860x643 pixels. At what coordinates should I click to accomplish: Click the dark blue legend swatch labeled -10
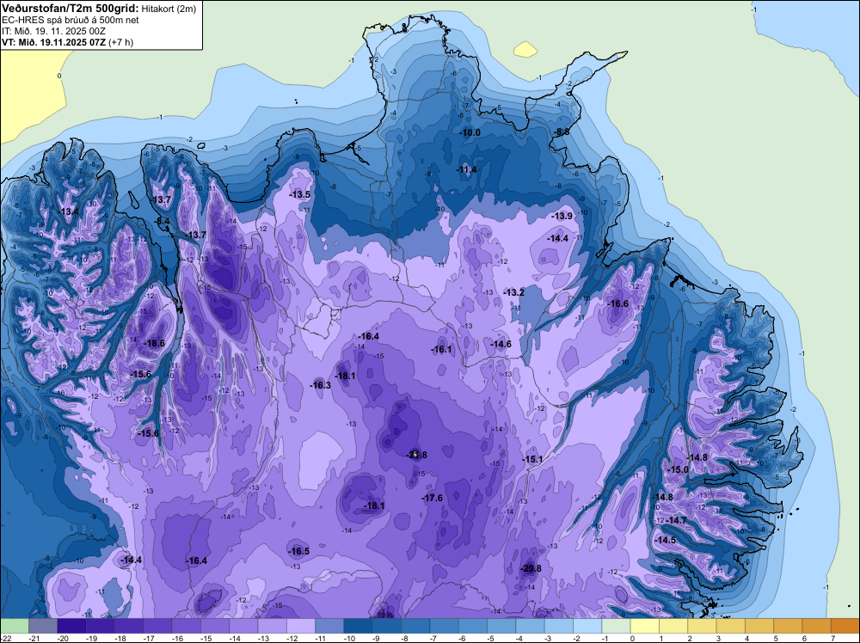tap(358, 626)
